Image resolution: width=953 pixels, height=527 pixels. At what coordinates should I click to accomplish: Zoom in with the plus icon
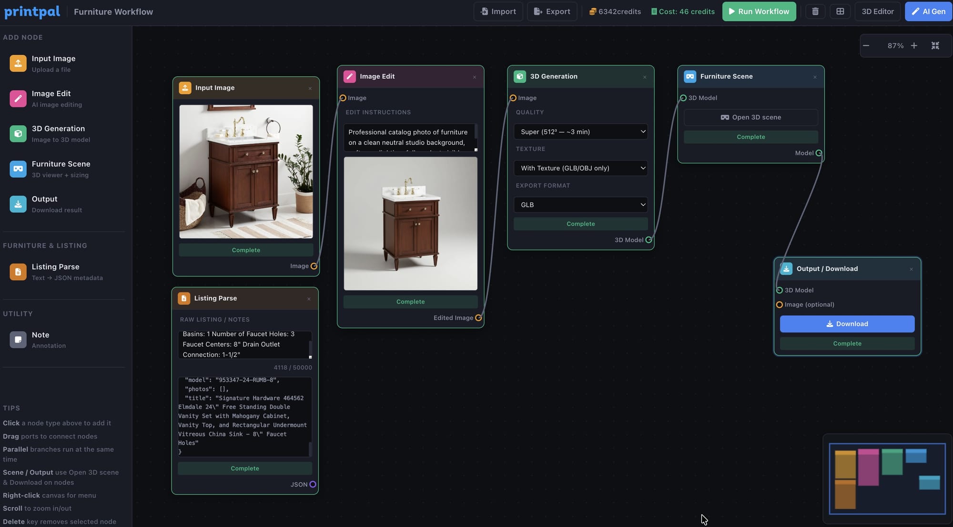(x=914, y=46)
